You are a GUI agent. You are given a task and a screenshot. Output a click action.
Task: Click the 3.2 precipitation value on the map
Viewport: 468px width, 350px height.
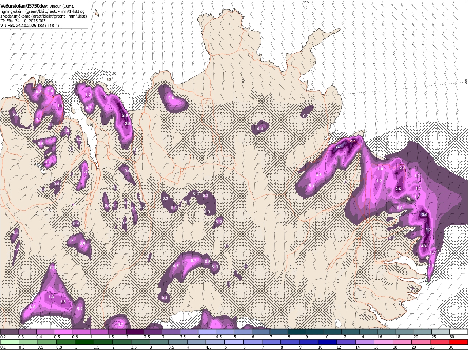tap(429, 230)
